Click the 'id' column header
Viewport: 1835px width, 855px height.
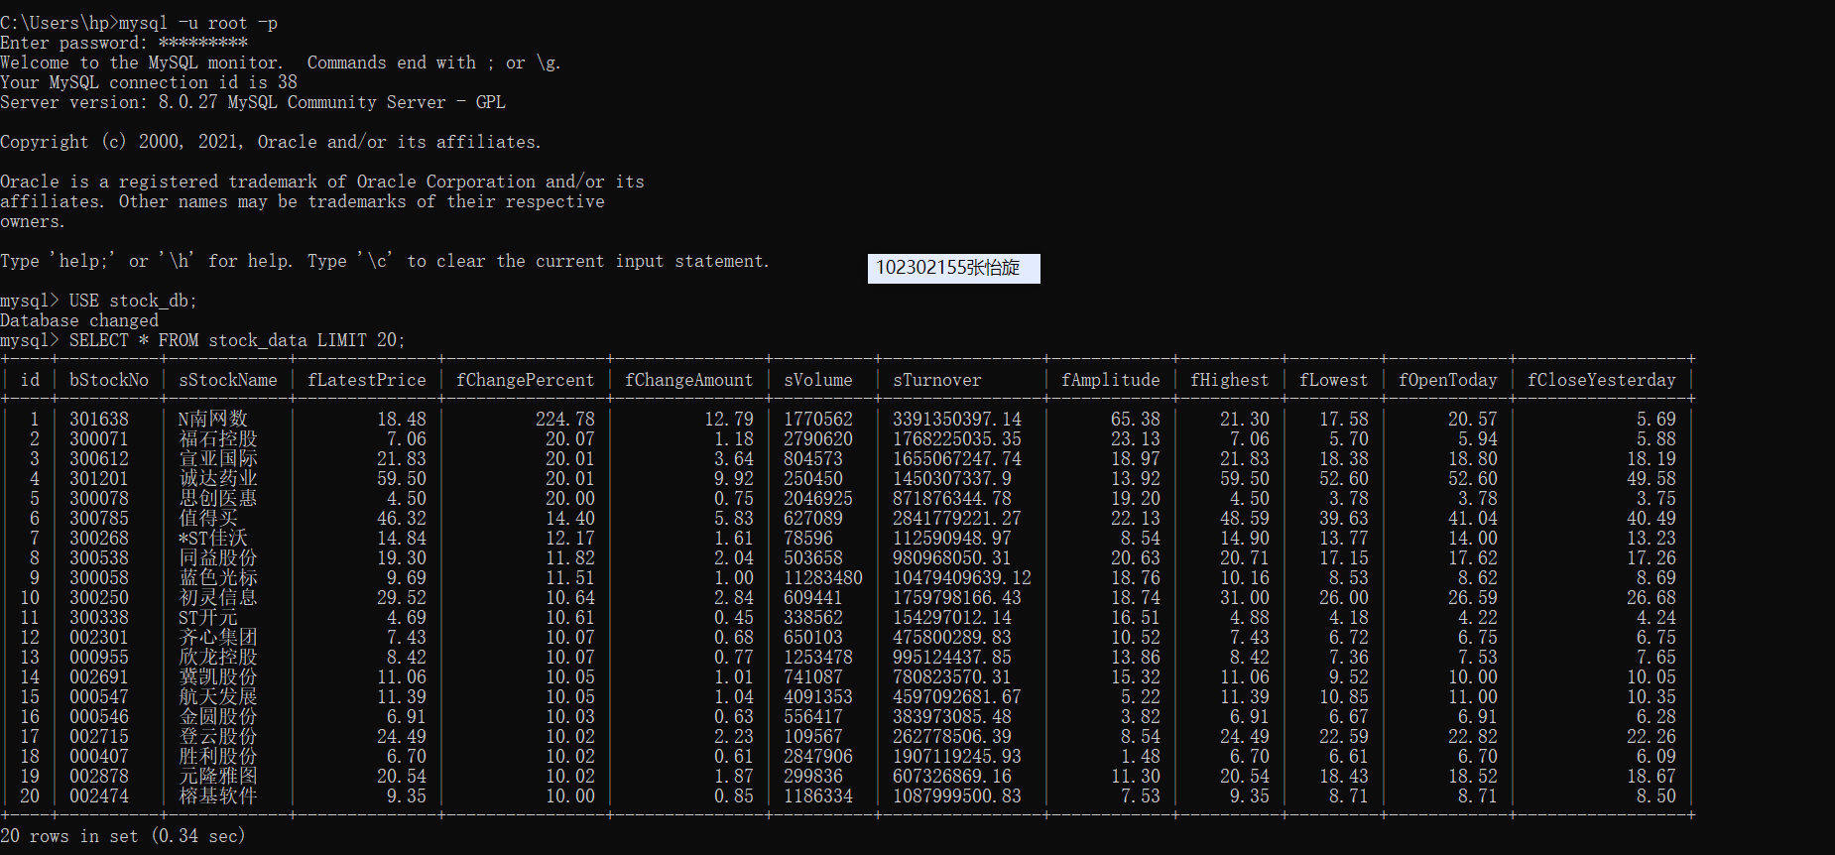(x=30, y=380)
